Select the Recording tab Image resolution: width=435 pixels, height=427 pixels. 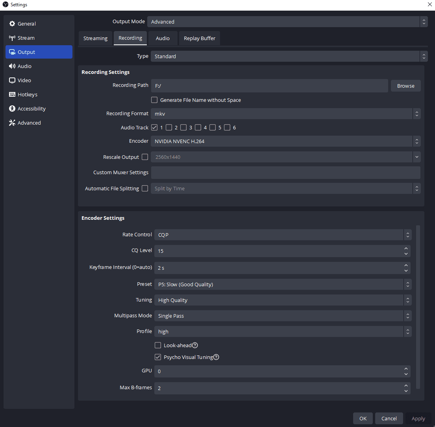[130, 38]
